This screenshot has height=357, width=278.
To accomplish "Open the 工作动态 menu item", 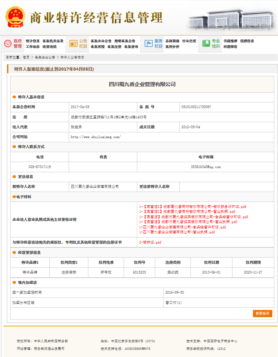I will pyautogui.click(x=33, y=47).
